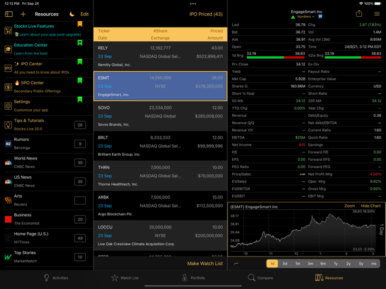This screenshot has height=289, width=386.
Task: Expand Home Page (U.S.) badge 49
Action: pyautogui.click(x=80, y=238)
